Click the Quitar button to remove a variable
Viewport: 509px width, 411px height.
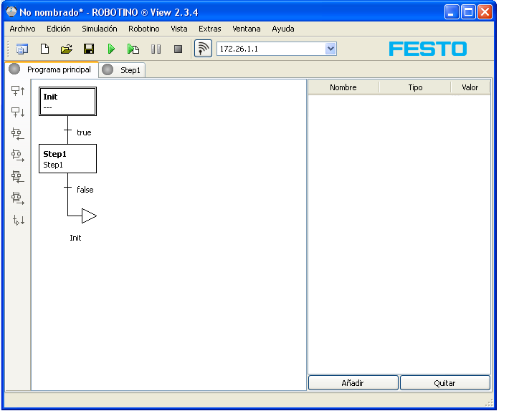[x=444, y=383]
